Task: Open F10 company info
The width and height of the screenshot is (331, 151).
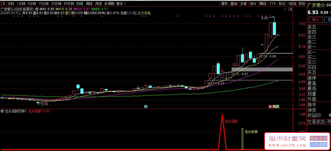Action: [x=272, y=4]
